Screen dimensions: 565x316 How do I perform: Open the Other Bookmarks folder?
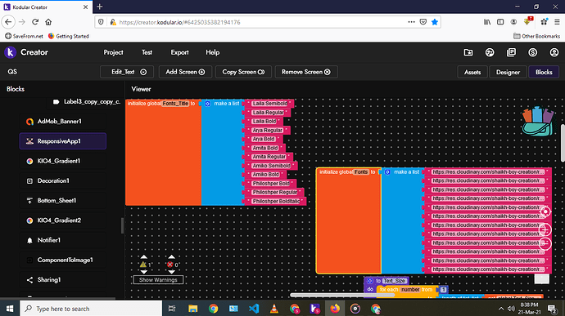pos(537,36)
